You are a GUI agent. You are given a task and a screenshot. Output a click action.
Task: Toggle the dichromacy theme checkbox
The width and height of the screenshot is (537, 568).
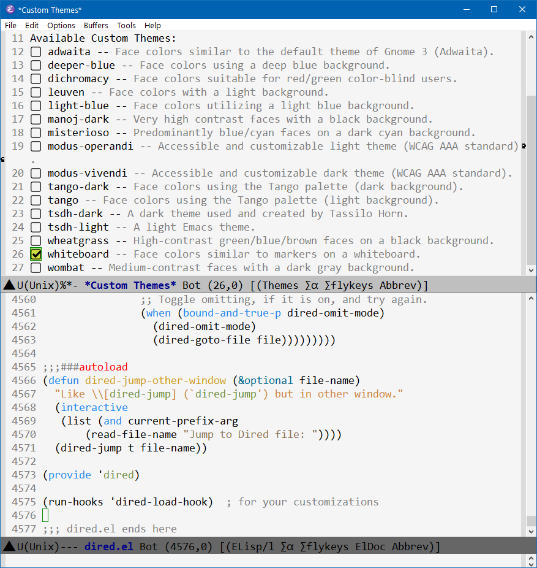coord(36,79)
